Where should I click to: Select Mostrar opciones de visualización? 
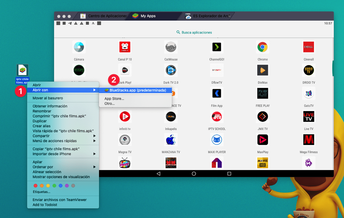(63, 177)
